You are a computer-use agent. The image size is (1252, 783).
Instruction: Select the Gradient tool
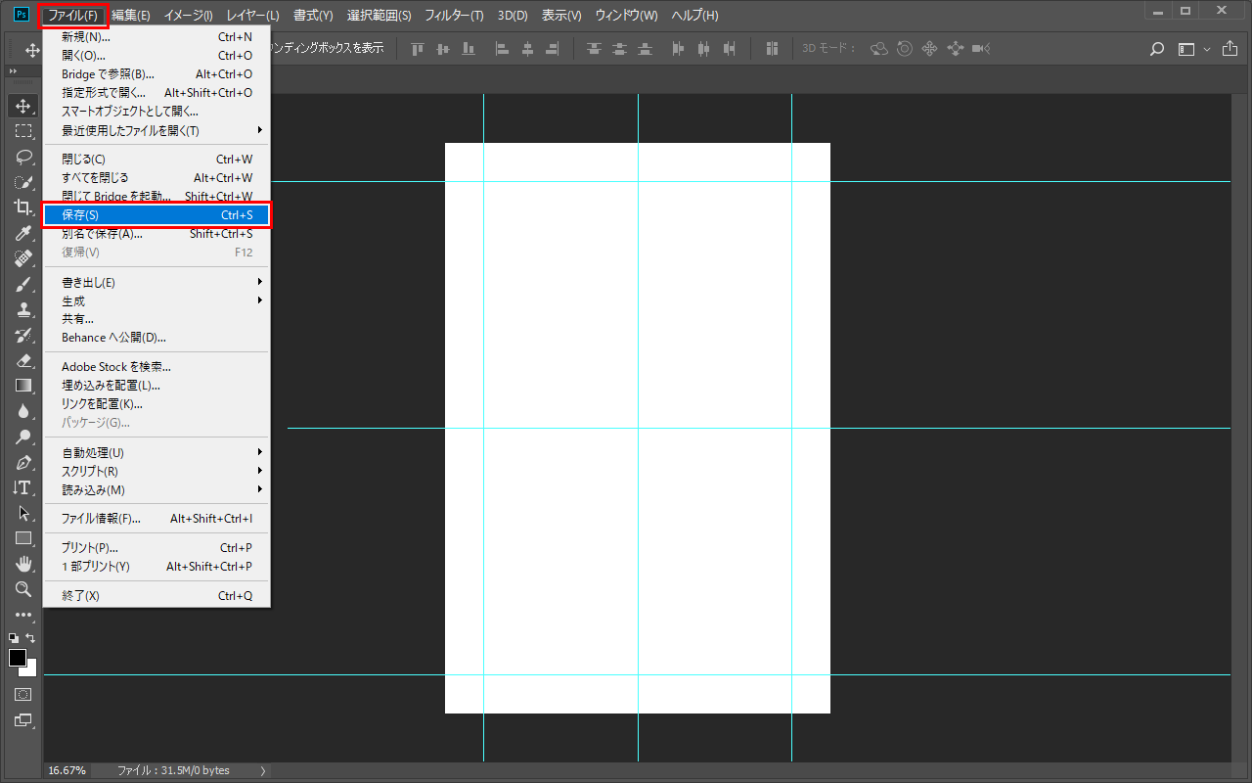point(23,386)
